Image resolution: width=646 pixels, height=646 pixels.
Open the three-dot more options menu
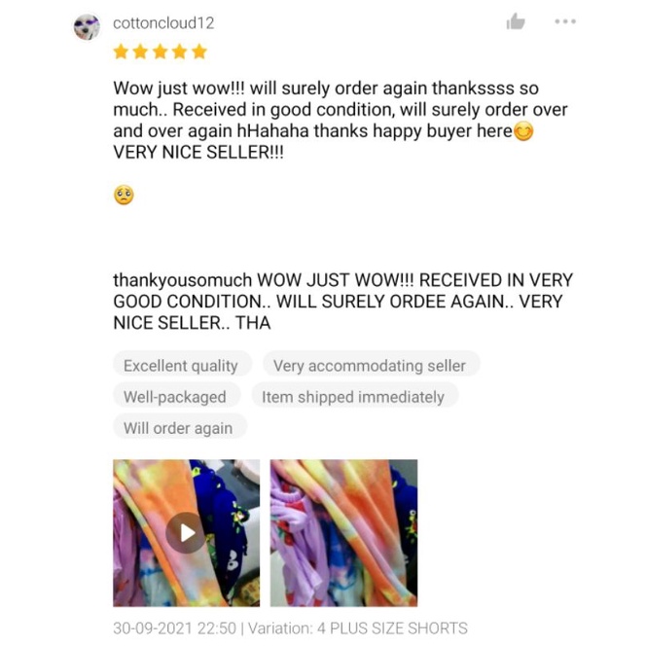565,21
